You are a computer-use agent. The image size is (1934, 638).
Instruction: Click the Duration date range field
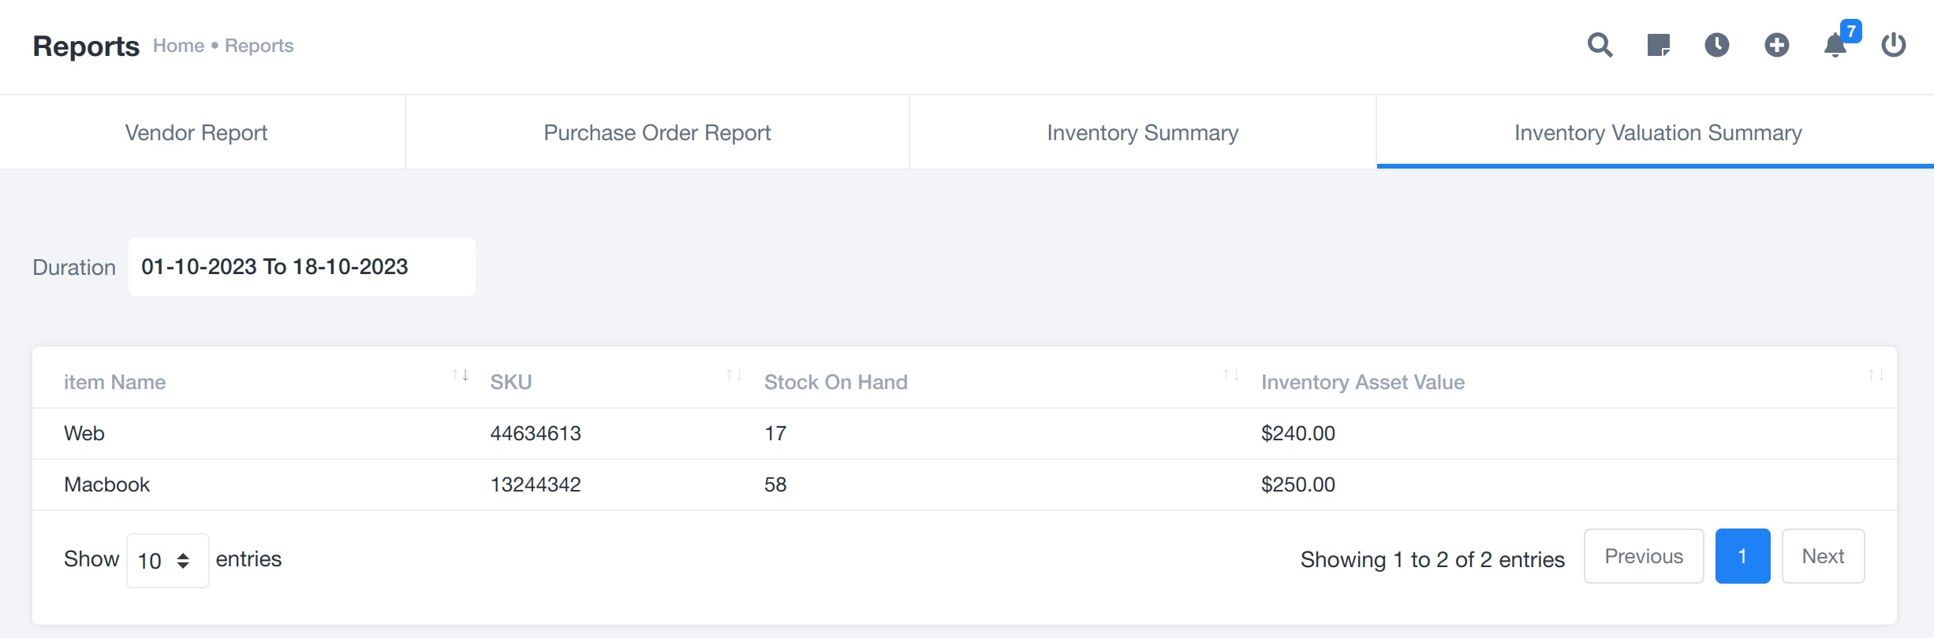click(301, 267)
